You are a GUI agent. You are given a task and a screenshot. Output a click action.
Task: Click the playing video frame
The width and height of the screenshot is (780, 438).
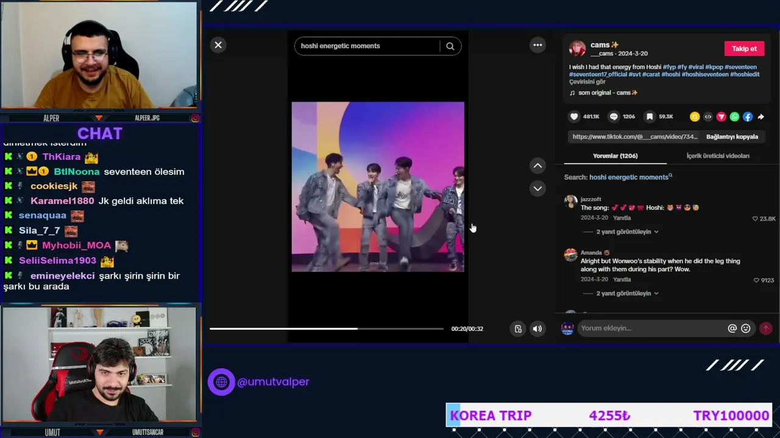[378, 187]
